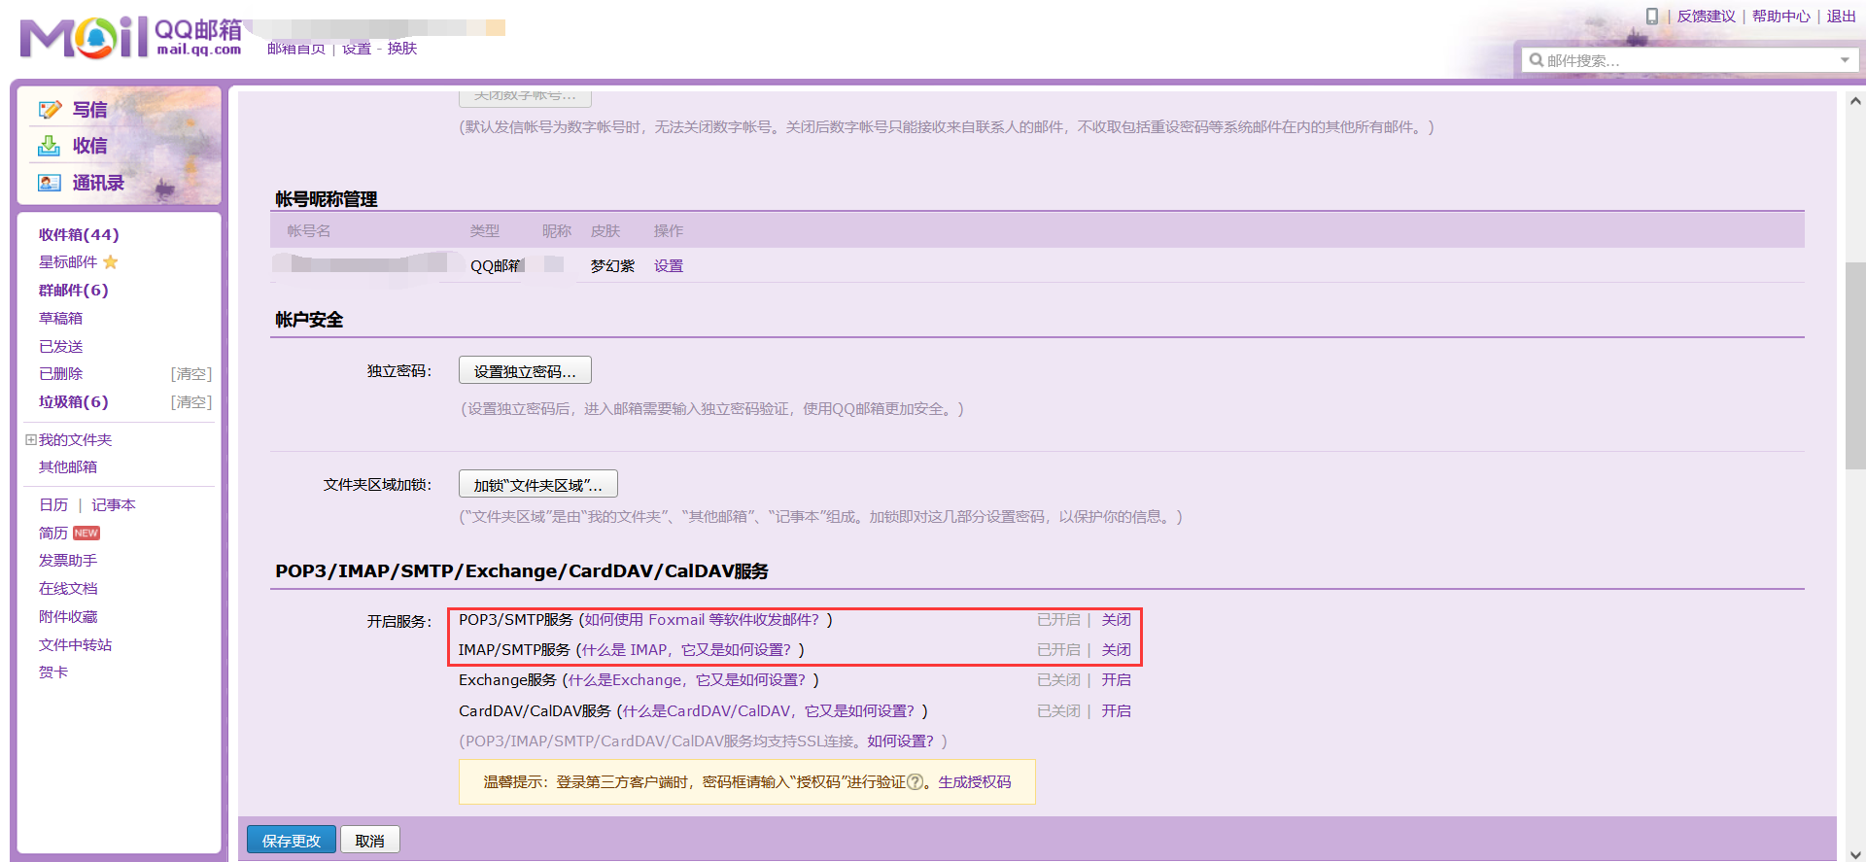Open 通讯录 address book
This screenshot has height=862, width=1866.
tap(98, 183)
